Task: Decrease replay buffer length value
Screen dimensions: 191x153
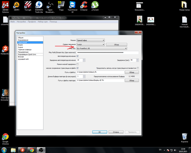Action: [x=84, y=77]
